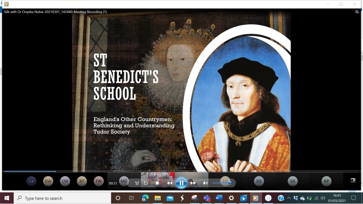Rewind the recording
This screenshot has height=204, width=363.
coord(170,183)
